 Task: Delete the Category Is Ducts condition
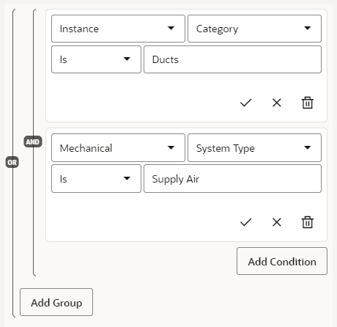pyautogui.click(x=308, y=103)
